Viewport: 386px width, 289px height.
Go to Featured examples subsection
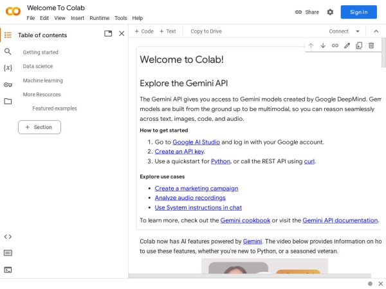pos(55,109)
